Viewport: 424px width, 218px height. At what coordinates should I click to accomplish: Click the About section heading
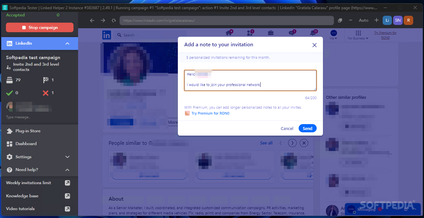pos(116,199)
